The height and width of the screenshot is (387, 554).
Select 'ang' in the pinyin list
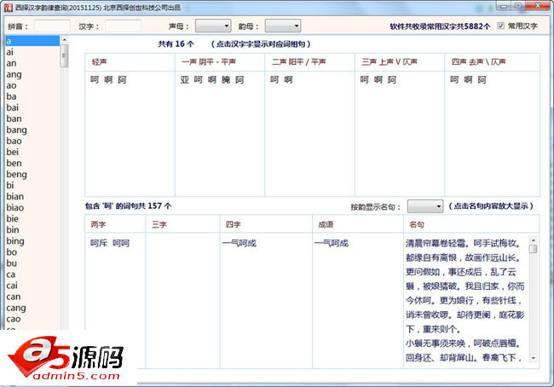tap(32, 74)
